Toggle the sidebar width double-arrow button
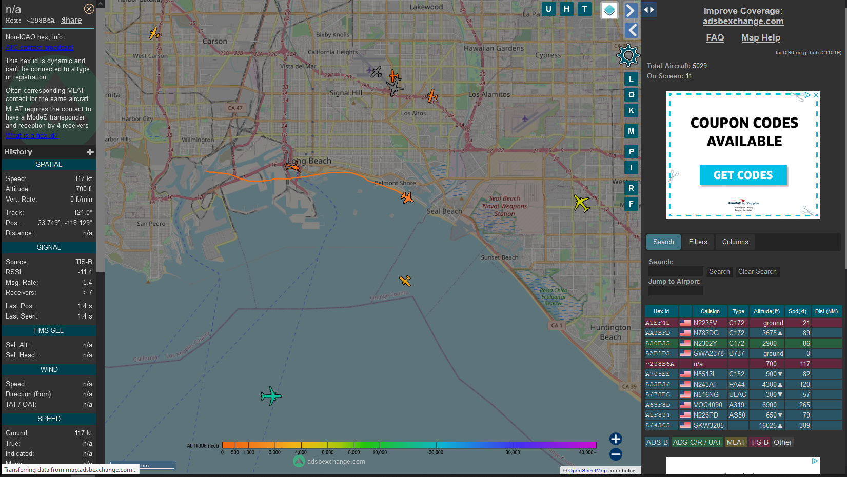The image size is (847, 477). [648, 10]
